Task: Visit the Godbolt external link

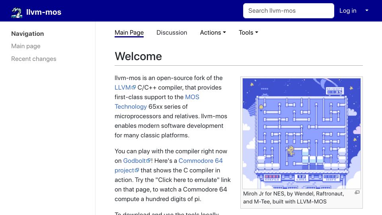Action: (136, 161)
